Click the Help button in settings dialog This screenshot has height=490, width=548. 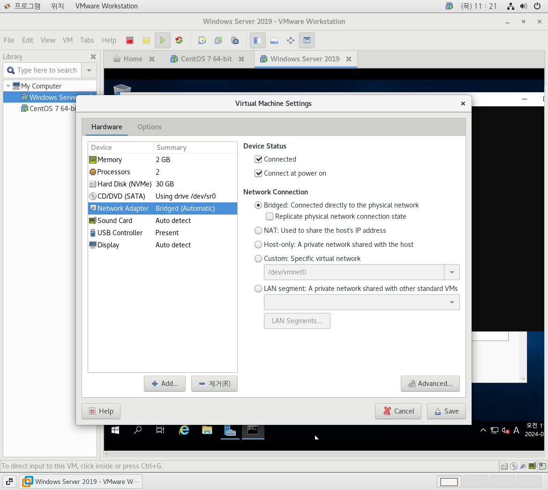[101, 411]
